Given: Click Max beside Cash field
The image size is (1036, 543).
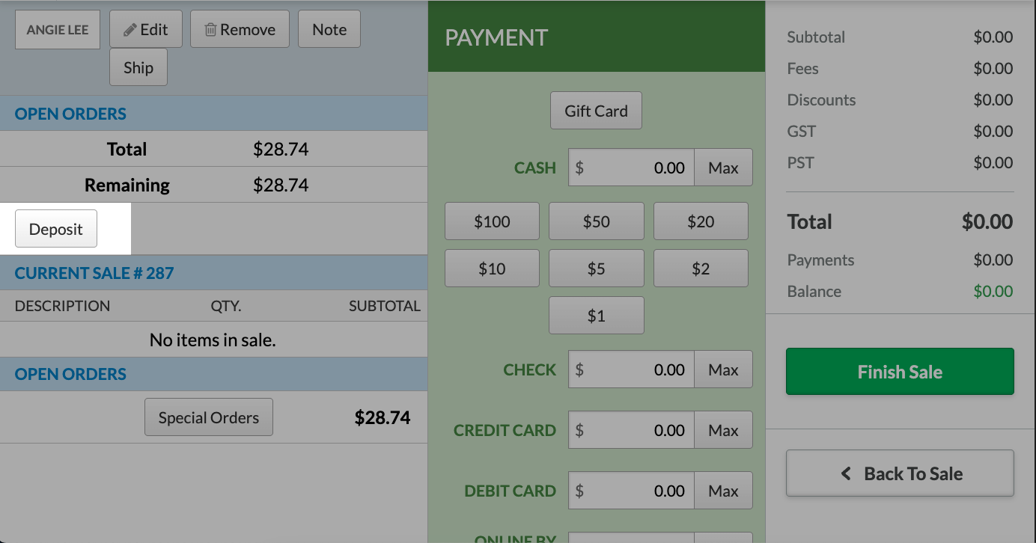Looking at the screenshot, I should coord(723,168).
